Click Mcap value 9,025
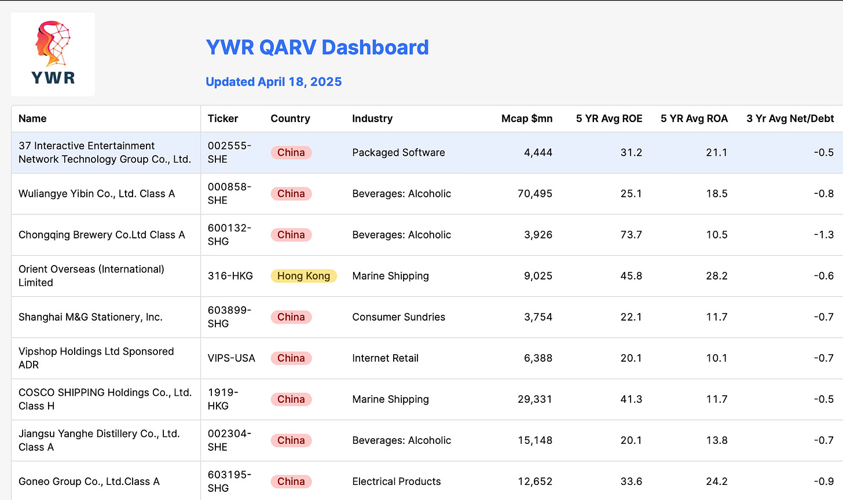Screen dimensions: 843x500 [538, 276]
